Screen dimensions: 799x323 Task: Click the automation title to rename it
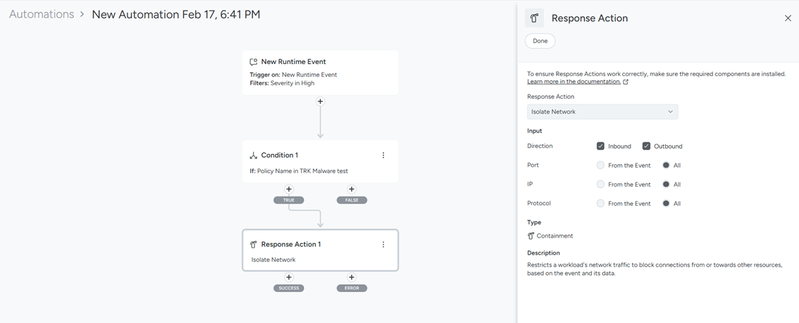175,14
